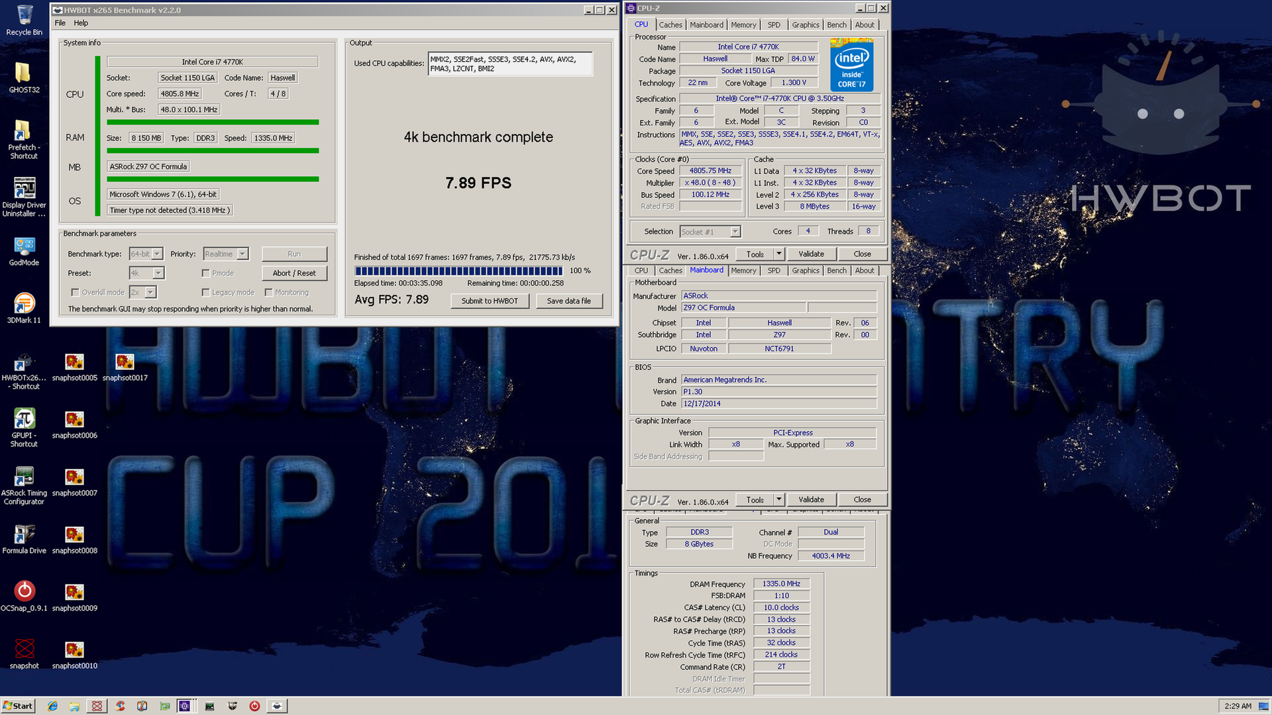The width and height of the screenshot is (1272, 715).
Task: Select the HWBOTx265 Shortcut desktop icon
Action: 25,371
